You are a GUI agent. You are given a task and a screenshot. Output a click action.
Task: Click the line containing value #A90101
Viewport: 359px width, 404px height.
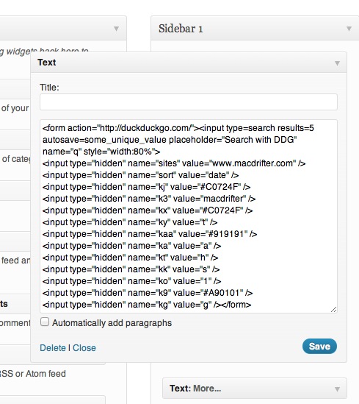point(148,293)
